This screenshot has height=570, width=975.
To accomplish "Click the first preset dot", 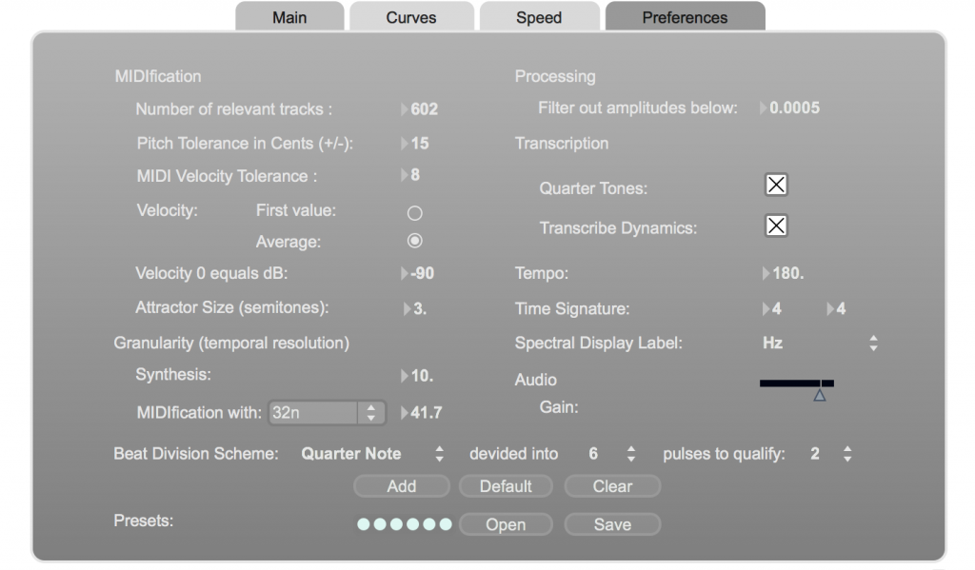I will tap(363, 524).
